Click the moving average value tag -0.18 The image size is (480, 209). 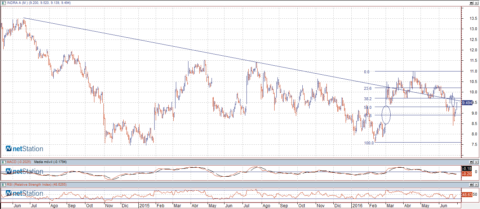click(x=467, y=169)
